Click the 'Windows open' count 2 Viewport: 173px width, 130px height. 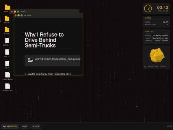click(167, 24)
